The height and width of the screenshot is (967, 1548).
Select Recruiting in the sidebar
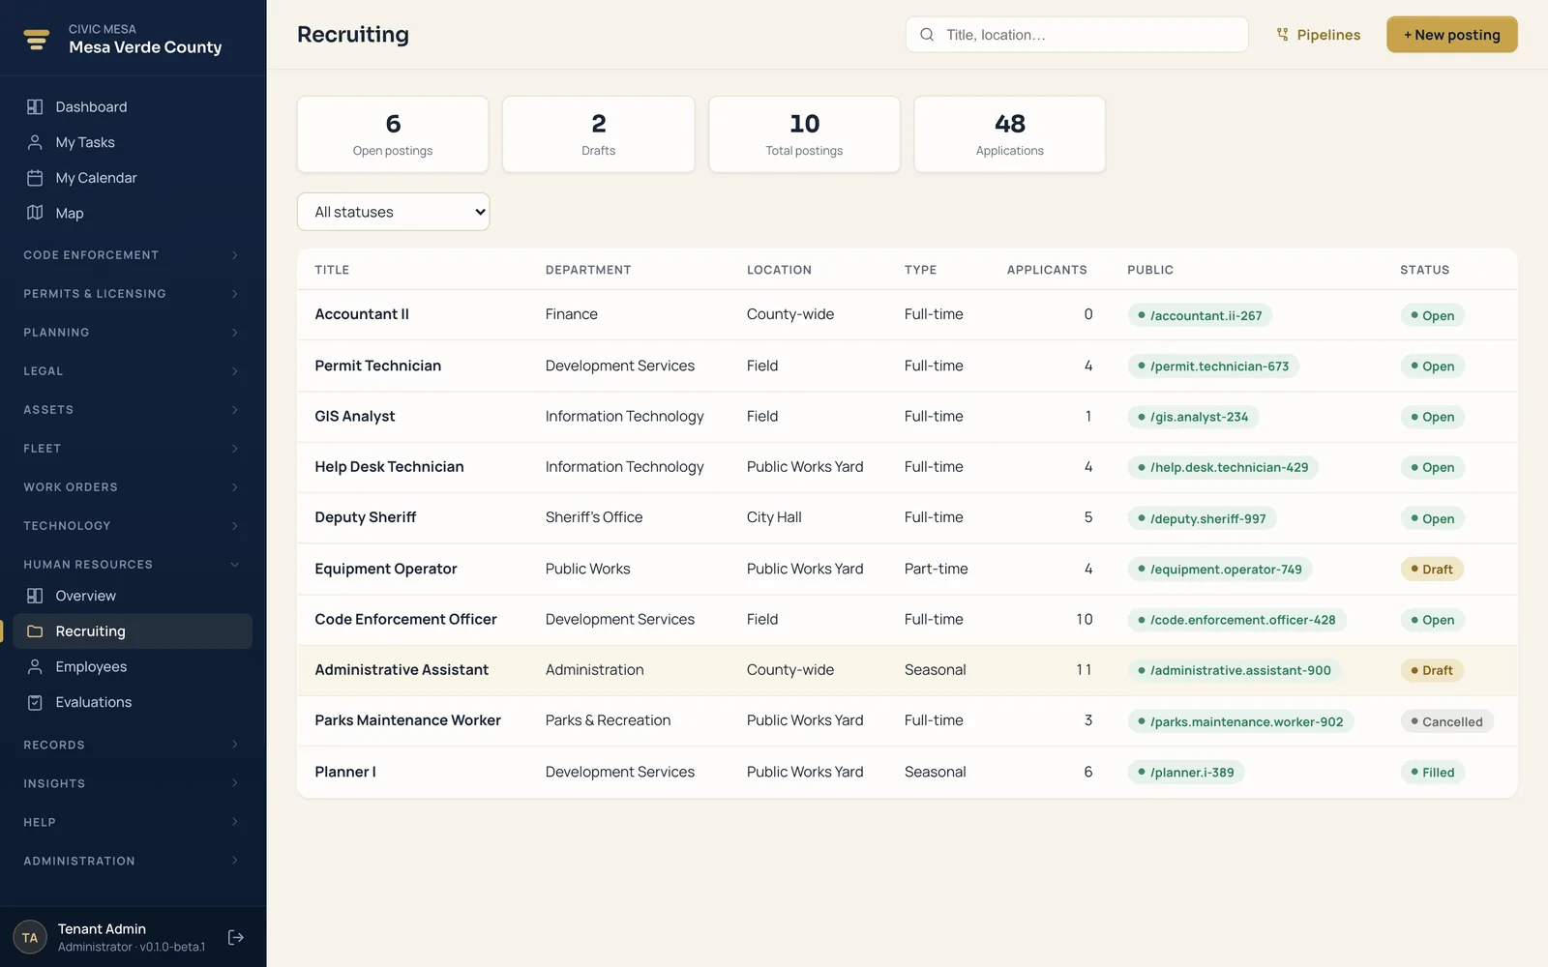(x=133, y=631)
